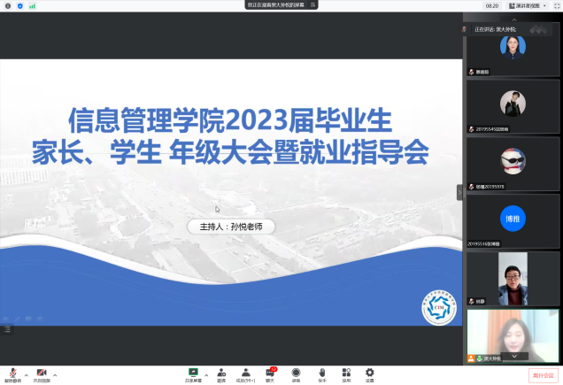Viewport: 563px width, 385px height.
Task: Open the Invite participants icon
Action: [220, 373]
